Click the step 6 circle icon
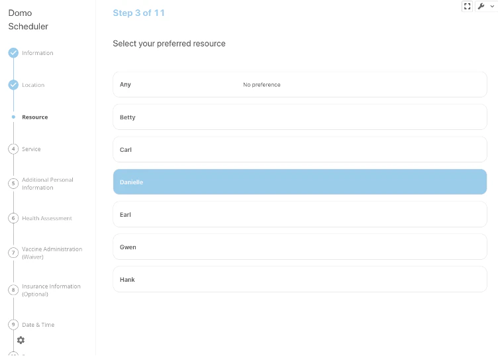Image resolution: width=498 pixels, height=356 pixels. coord(13,218)
